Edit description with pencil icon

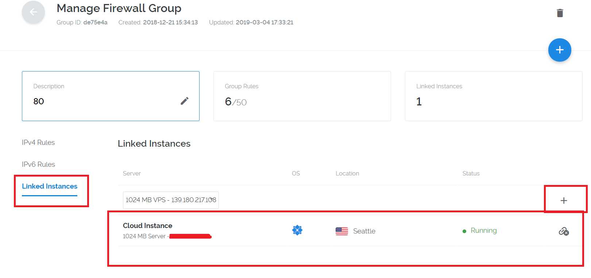185,101
